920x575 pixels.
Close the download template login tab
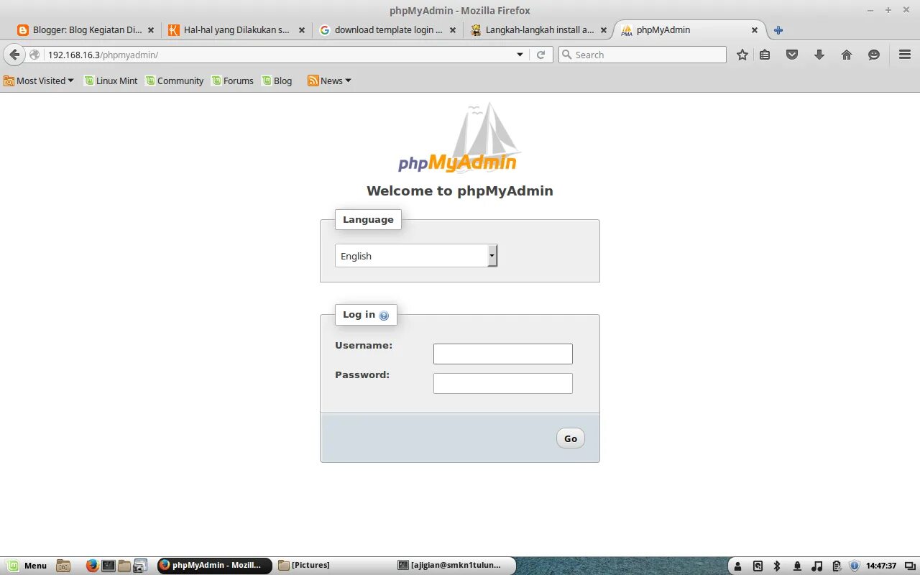(x=453, y=30)
